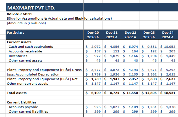The width and height of the screenshot is (178, 117).
Task: Click accounts receivable value 182
Action: point(153,51)
